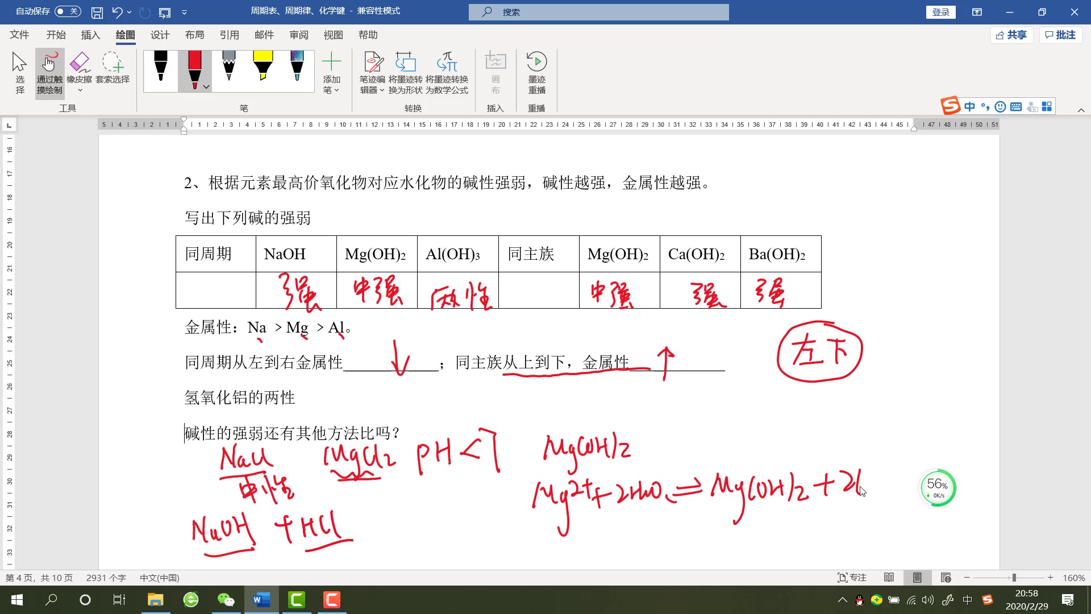This screenshot has height=614, width=1091.
Task: Click the Sign in button
Action: 940,12
